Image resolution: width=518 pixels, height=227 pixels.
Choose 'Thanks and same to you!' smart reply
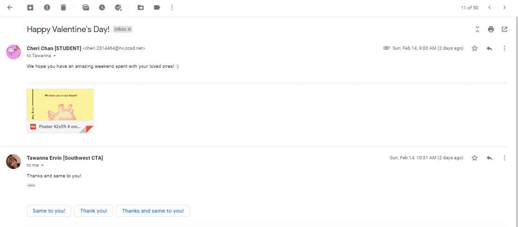pos(153,211)
